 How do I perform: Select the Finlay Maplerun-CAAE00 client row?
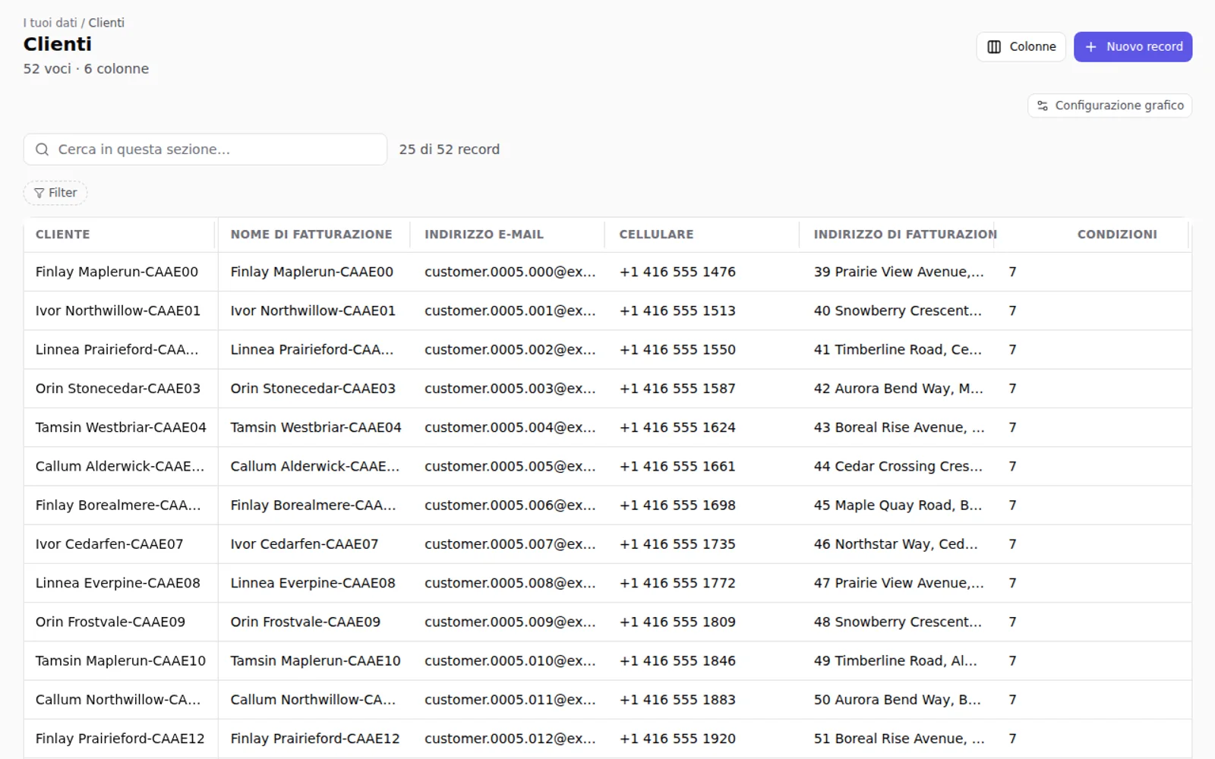coord(607,272)
